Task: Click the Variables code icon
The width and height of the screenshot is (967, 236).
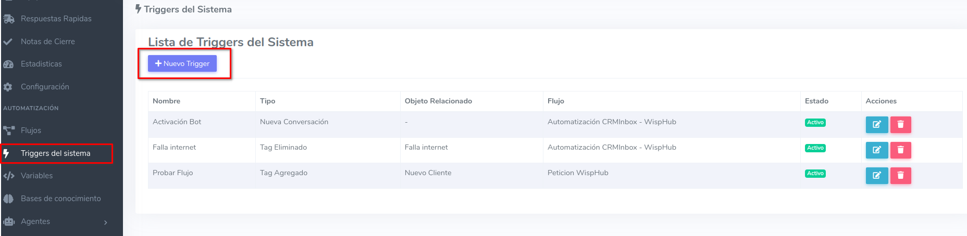Action: [8, 176]
